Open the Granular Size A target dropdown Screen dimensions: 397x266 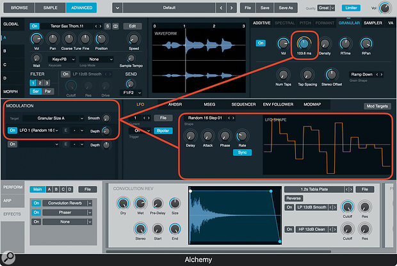tap(53, 118)
